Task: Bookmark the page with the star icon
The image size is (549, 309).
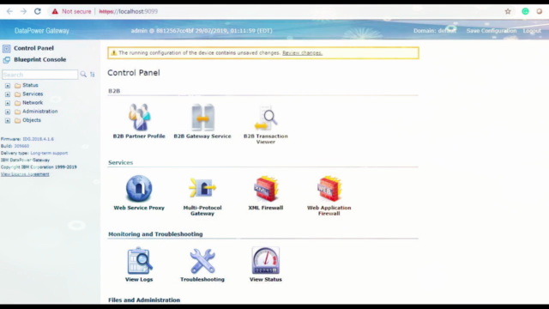Action: point(508,11)
